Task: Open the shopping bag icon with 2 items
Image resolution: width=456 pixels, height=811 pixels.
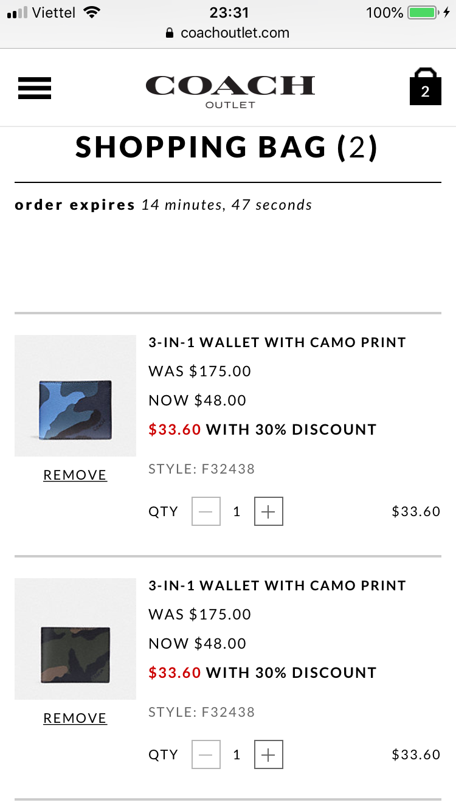Action: coord(425,87)
